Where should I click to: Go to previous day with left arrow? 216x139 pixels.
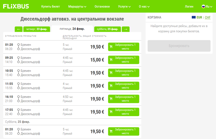[18, 29]
